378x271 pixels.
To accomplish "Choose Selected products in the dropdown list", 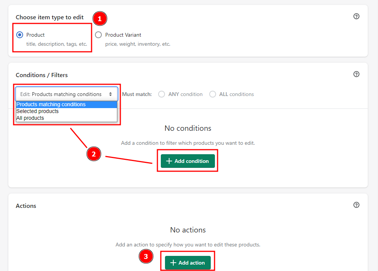I will (37, 111).
